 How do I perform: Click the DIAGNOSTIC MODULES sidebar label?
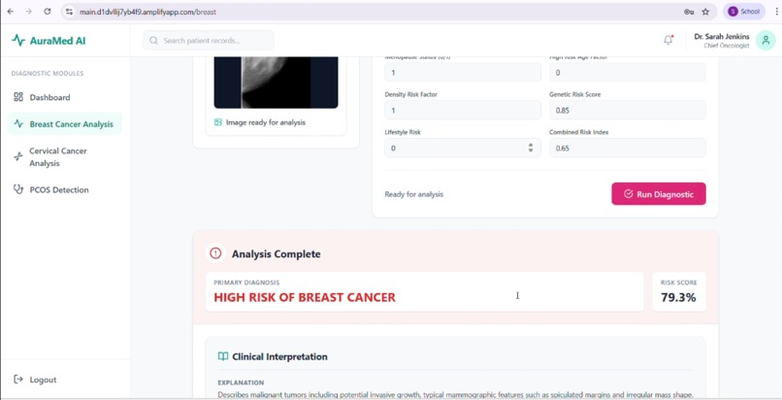coord(48,74)
